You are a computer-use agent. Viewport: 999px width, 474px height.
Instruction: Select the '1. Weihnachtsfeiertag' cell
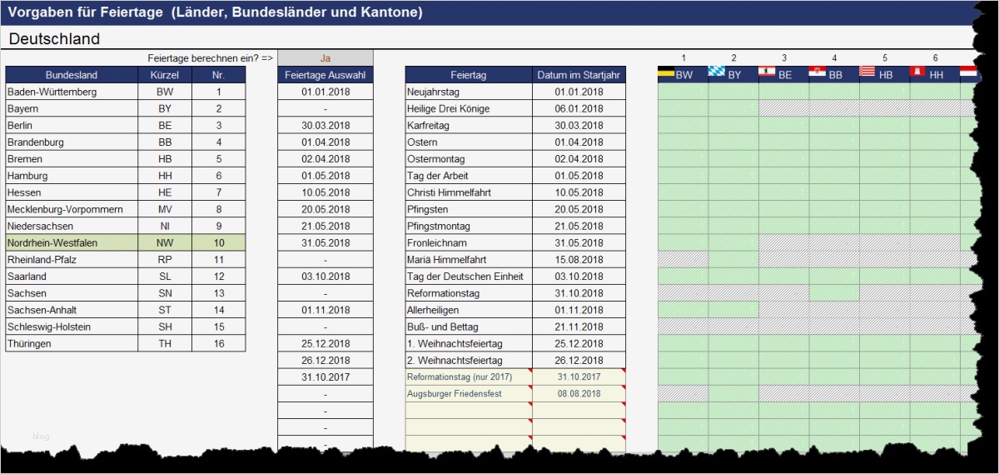click(x=469, y=343)
